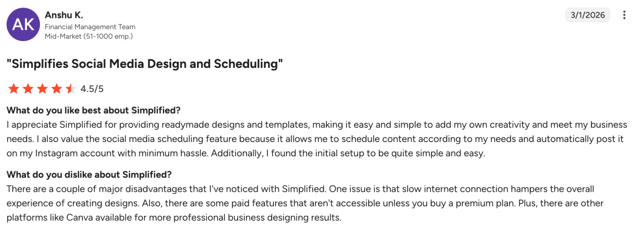Select the second star in the rating

pyautogui.click(x=28, y=89)
